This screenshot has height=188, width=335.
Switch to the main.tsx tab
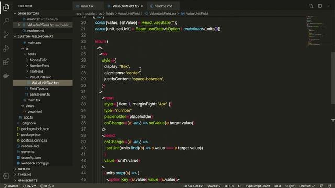pos(87,6)
